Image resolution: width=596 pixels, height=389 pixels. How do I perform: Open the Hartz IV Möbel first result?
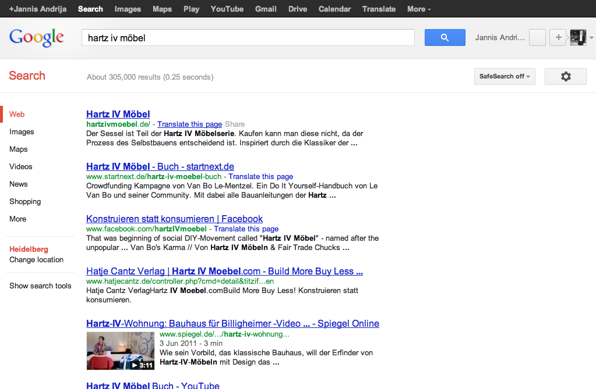click(118, 114)
